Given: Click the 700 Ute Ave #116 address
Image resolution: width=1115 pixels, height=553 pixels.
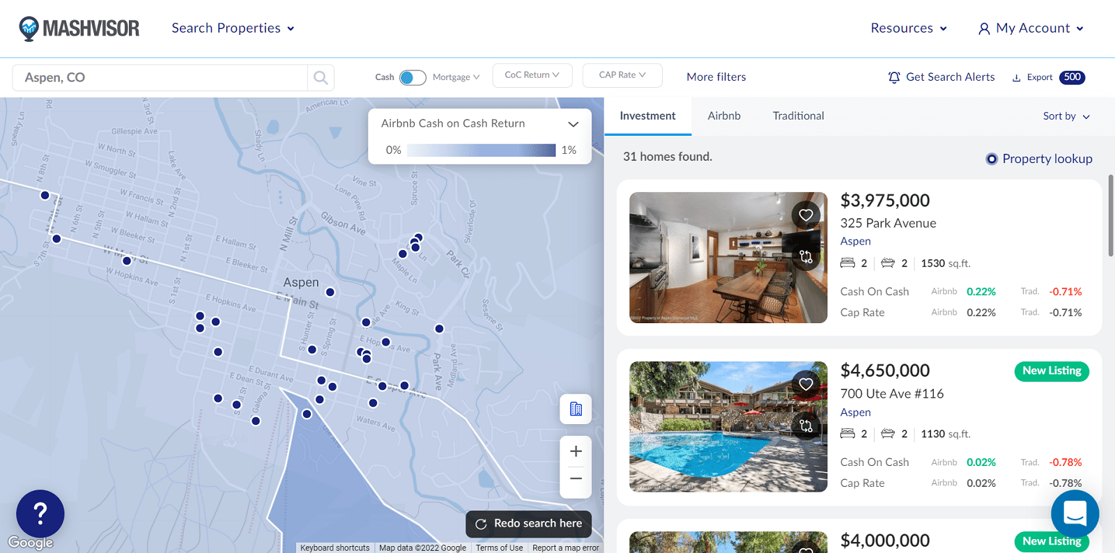Looking at the screenshot, I should [x=892, y=394].
